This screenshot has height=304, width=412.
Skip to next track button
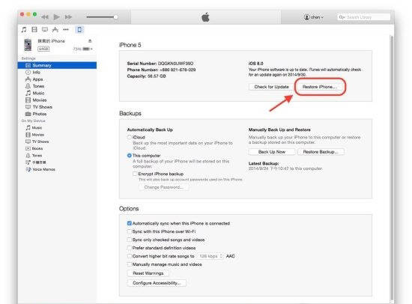click(x=68, y=17)
